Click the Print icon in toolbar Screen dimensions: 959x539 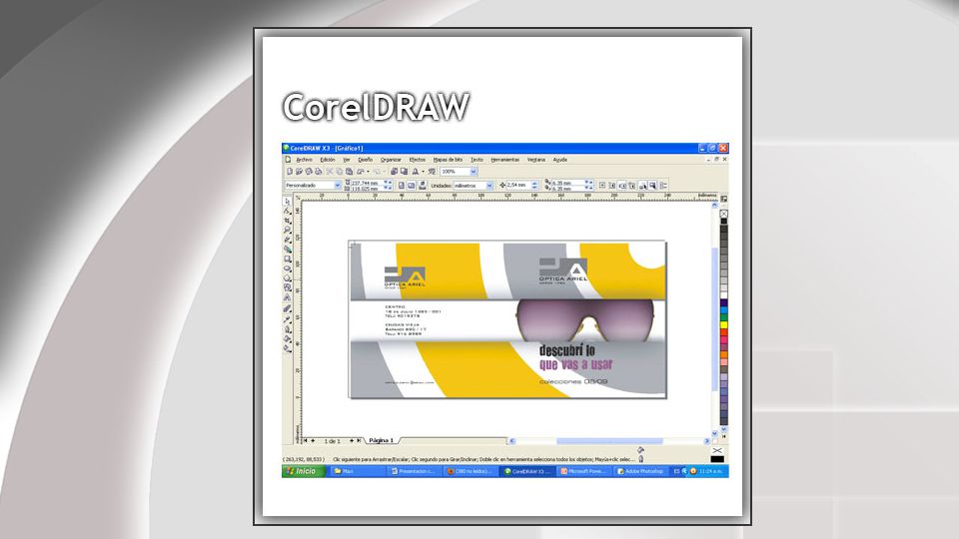click(x=318, y=172)
